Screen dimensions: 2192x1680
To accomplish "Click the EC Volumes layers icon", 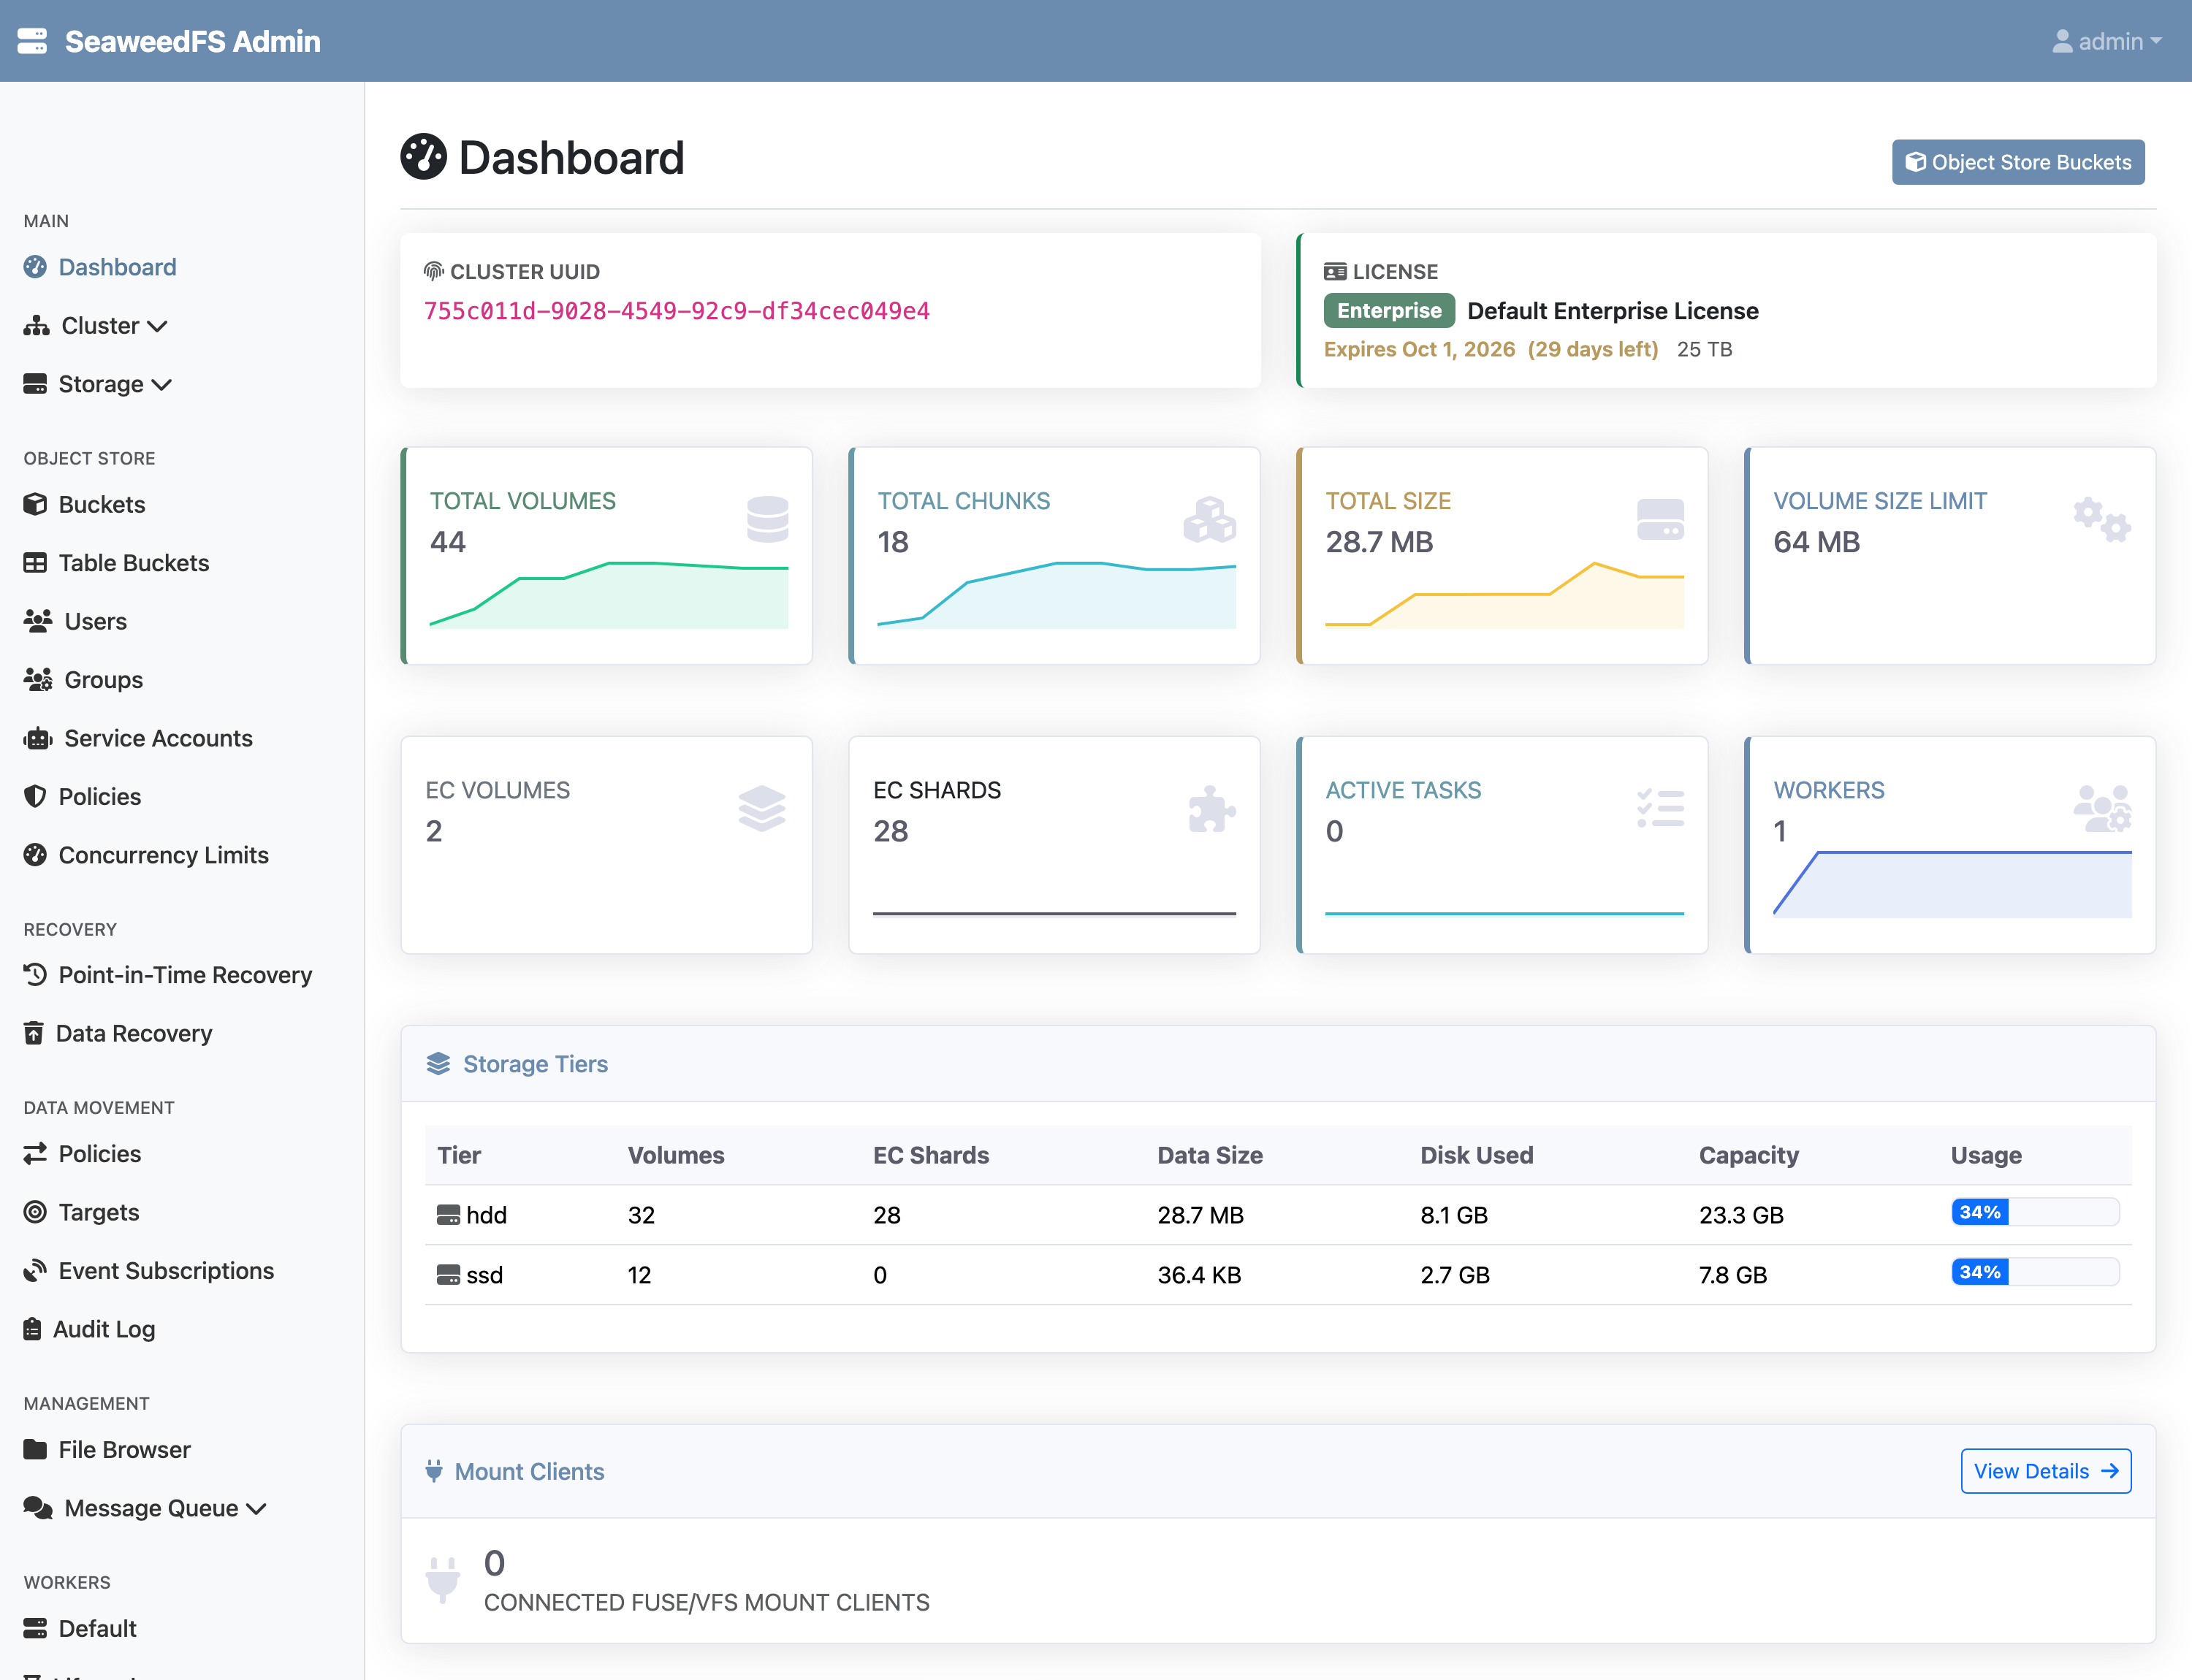I will click(762, 808).
